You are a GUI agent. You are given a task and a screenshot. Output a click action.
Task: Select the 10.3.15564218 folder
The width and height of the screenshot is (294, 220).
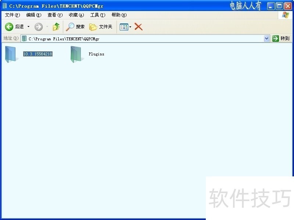pyautogui.click(x=37, y=54)
